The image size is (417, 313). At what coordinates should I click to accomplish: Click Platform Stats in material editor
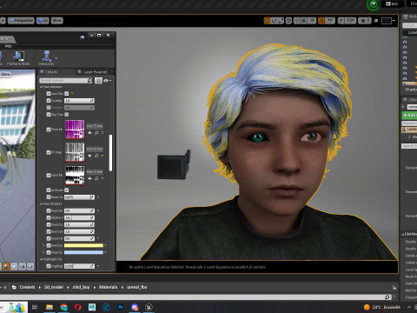tap(18, 58)
